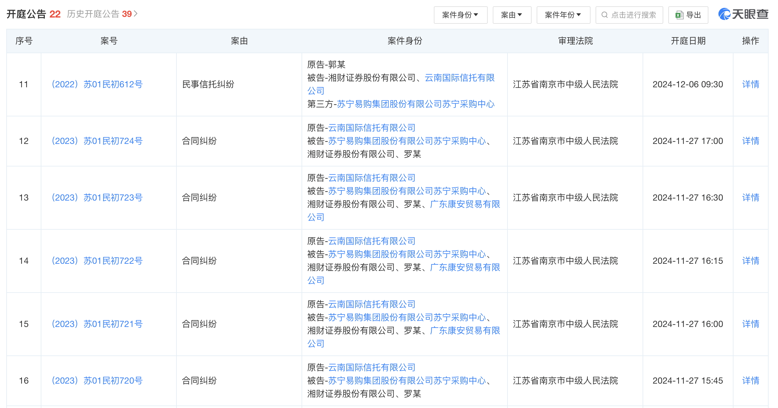Open 苏宁易购 third-party link in row 11
This screenshot has height=408, width=778.
pos(416,104)
